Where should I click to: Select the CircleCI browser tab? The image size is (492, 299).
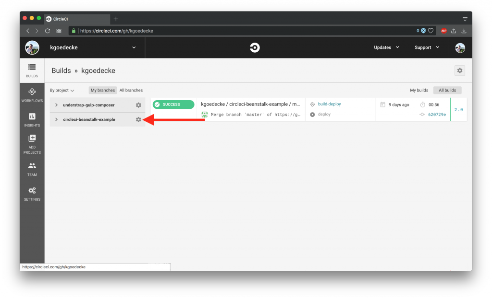(77, 19)
